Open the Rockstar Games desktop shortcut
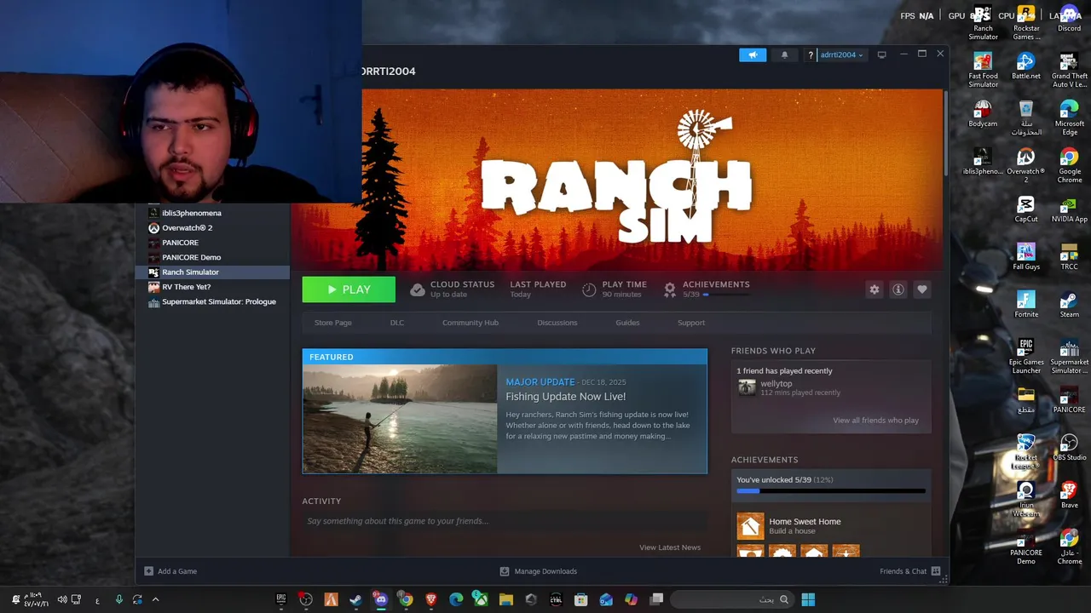Image resolution: width=1091 pixels, height=613 pixels. (1026, 23)
